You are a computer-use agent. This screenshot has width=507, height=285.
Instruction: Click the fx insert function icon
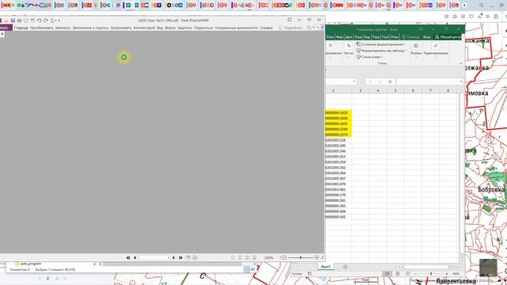tap(390, 82)
